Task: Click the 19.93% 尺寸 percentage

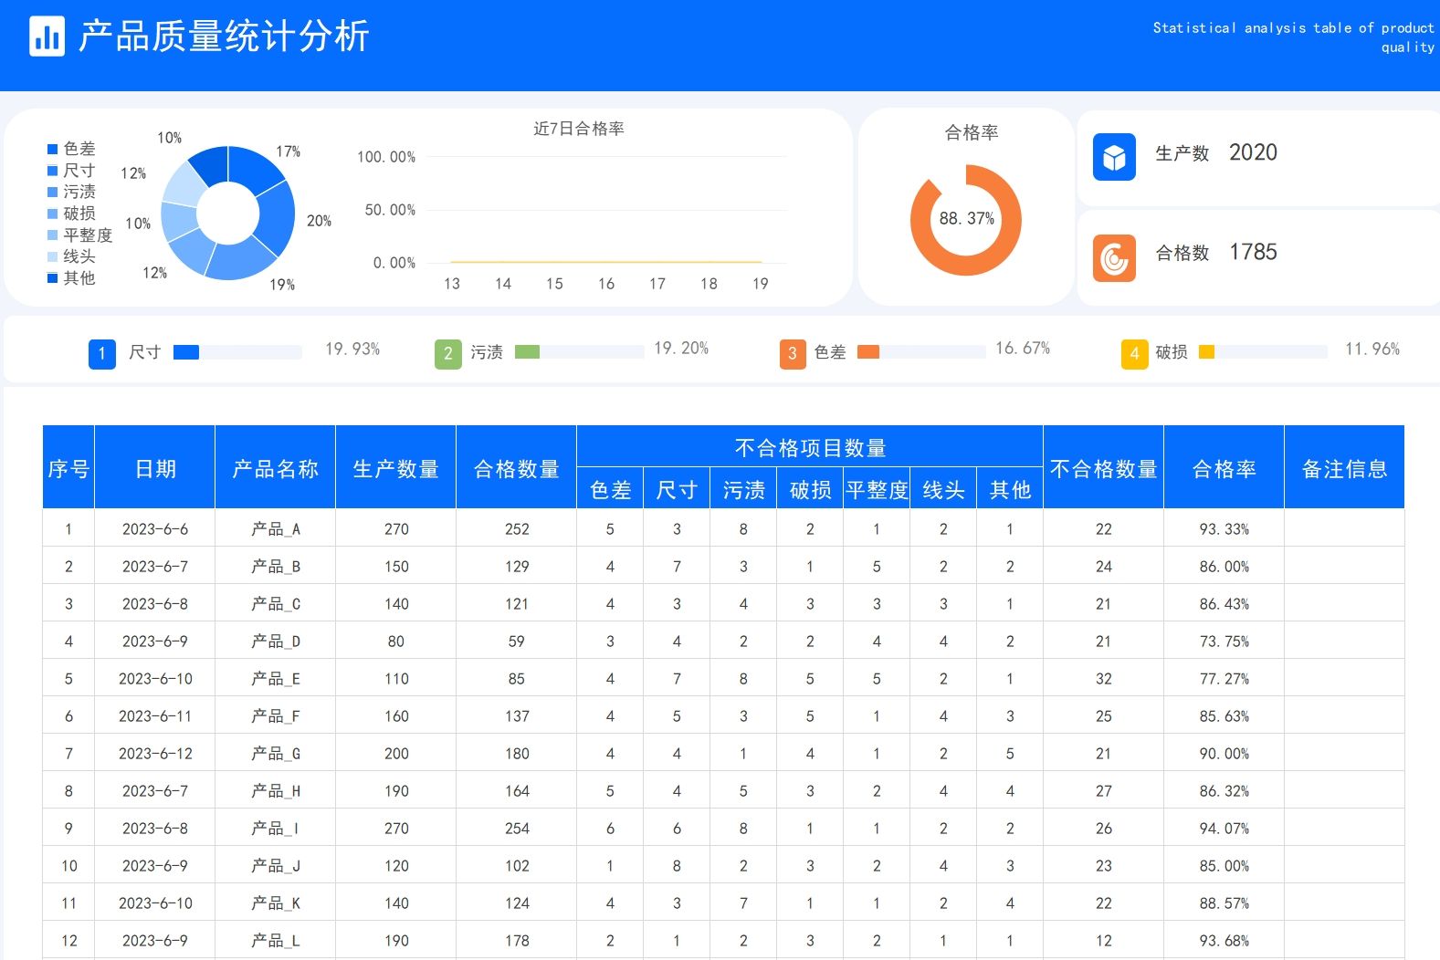Action: (x=352, y=349)
